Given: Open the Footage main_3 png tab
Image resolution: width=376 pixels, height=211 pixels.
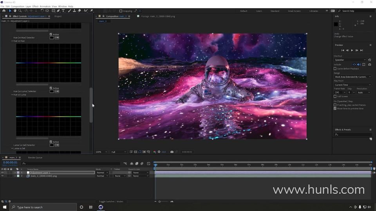Looking at the screenshot, I should [x=158, y=16].
